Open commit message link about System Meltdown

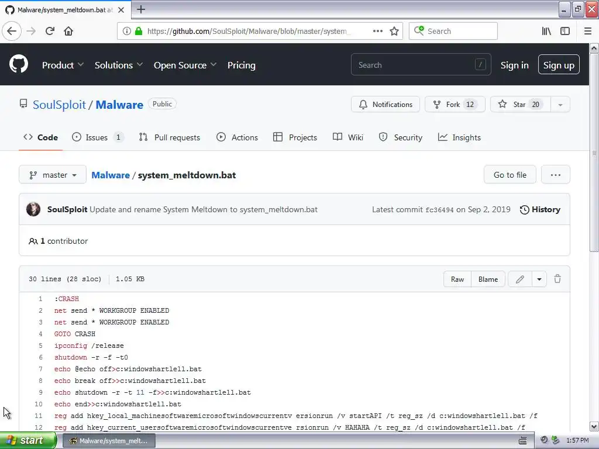click(x=204, y=209)
